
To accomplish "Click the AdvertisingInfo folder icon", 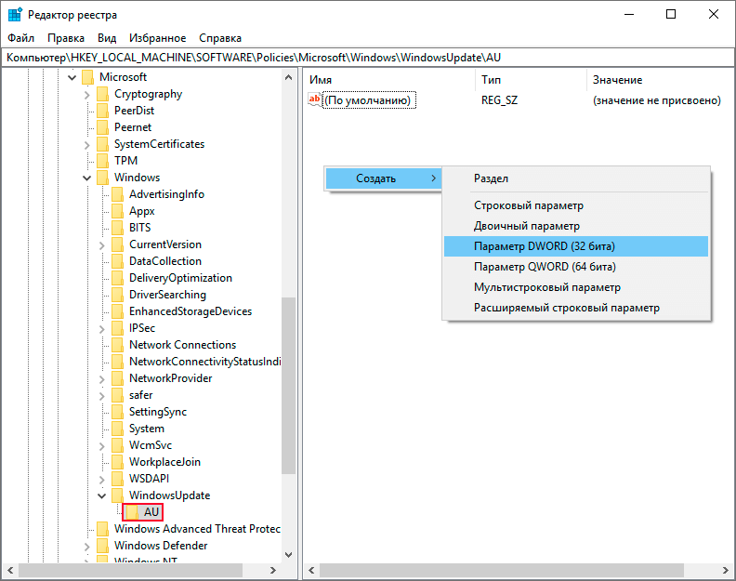I will (118, 194).
